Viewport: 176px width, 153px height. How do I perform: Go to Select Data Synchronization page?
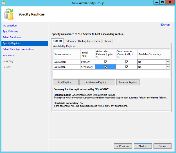pos(18,49)
